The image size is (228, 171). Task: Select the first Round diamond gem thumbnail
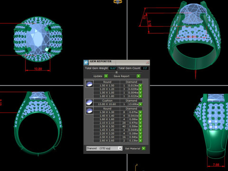[x=89, y=84]
